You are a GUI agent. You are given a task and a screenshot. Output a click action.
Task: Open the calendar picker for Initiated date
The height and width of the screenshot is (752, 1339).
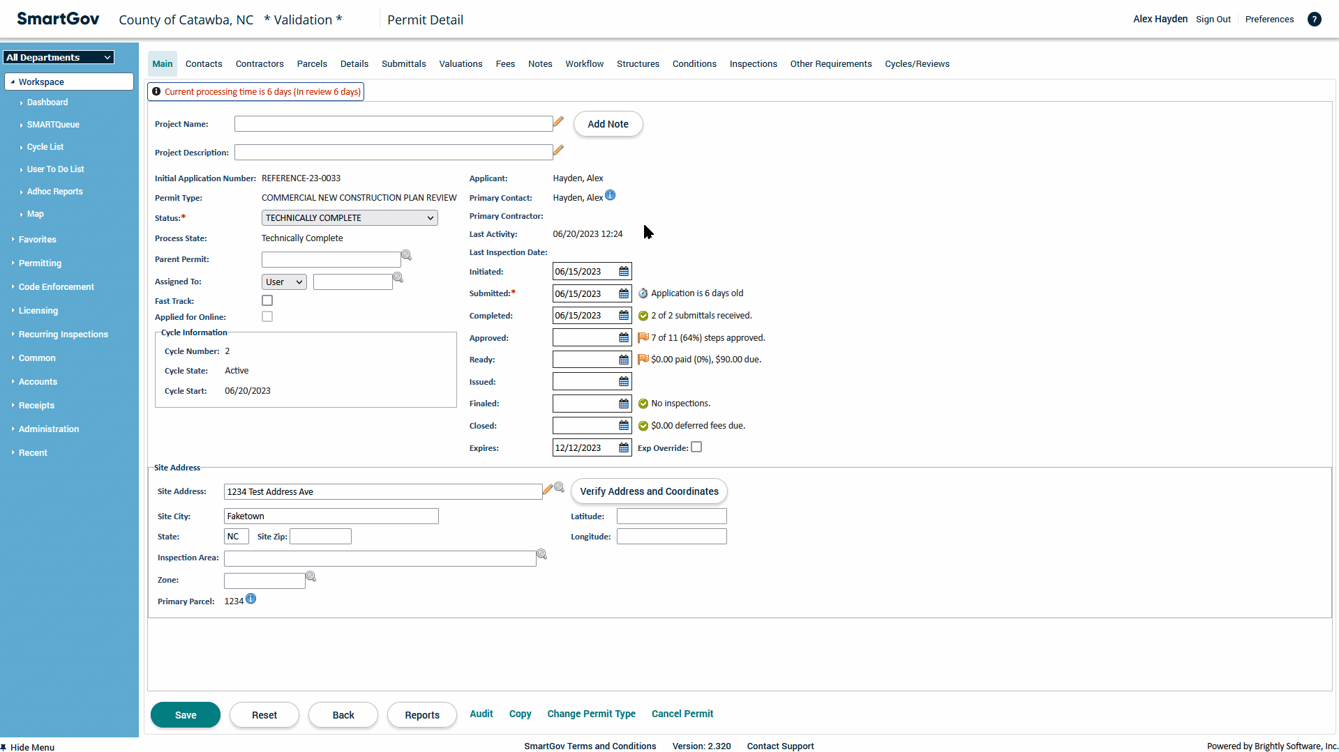[x=624, y=272]
